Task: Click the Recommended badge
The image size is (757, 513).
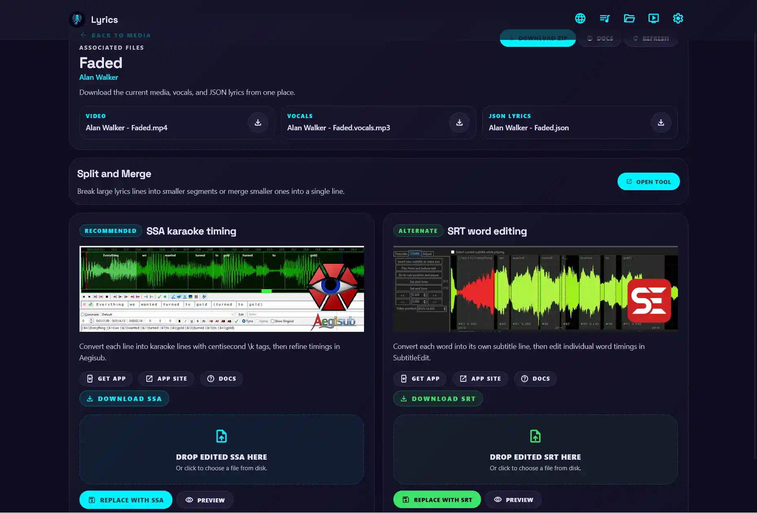Action: coord(110,231)
